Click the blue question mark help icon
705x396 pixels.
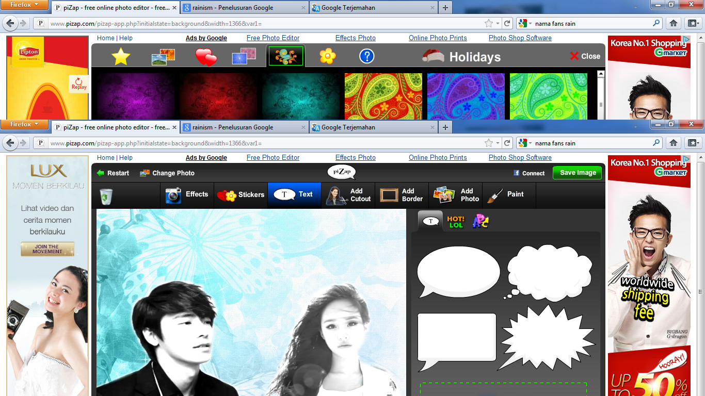point(366,56)
